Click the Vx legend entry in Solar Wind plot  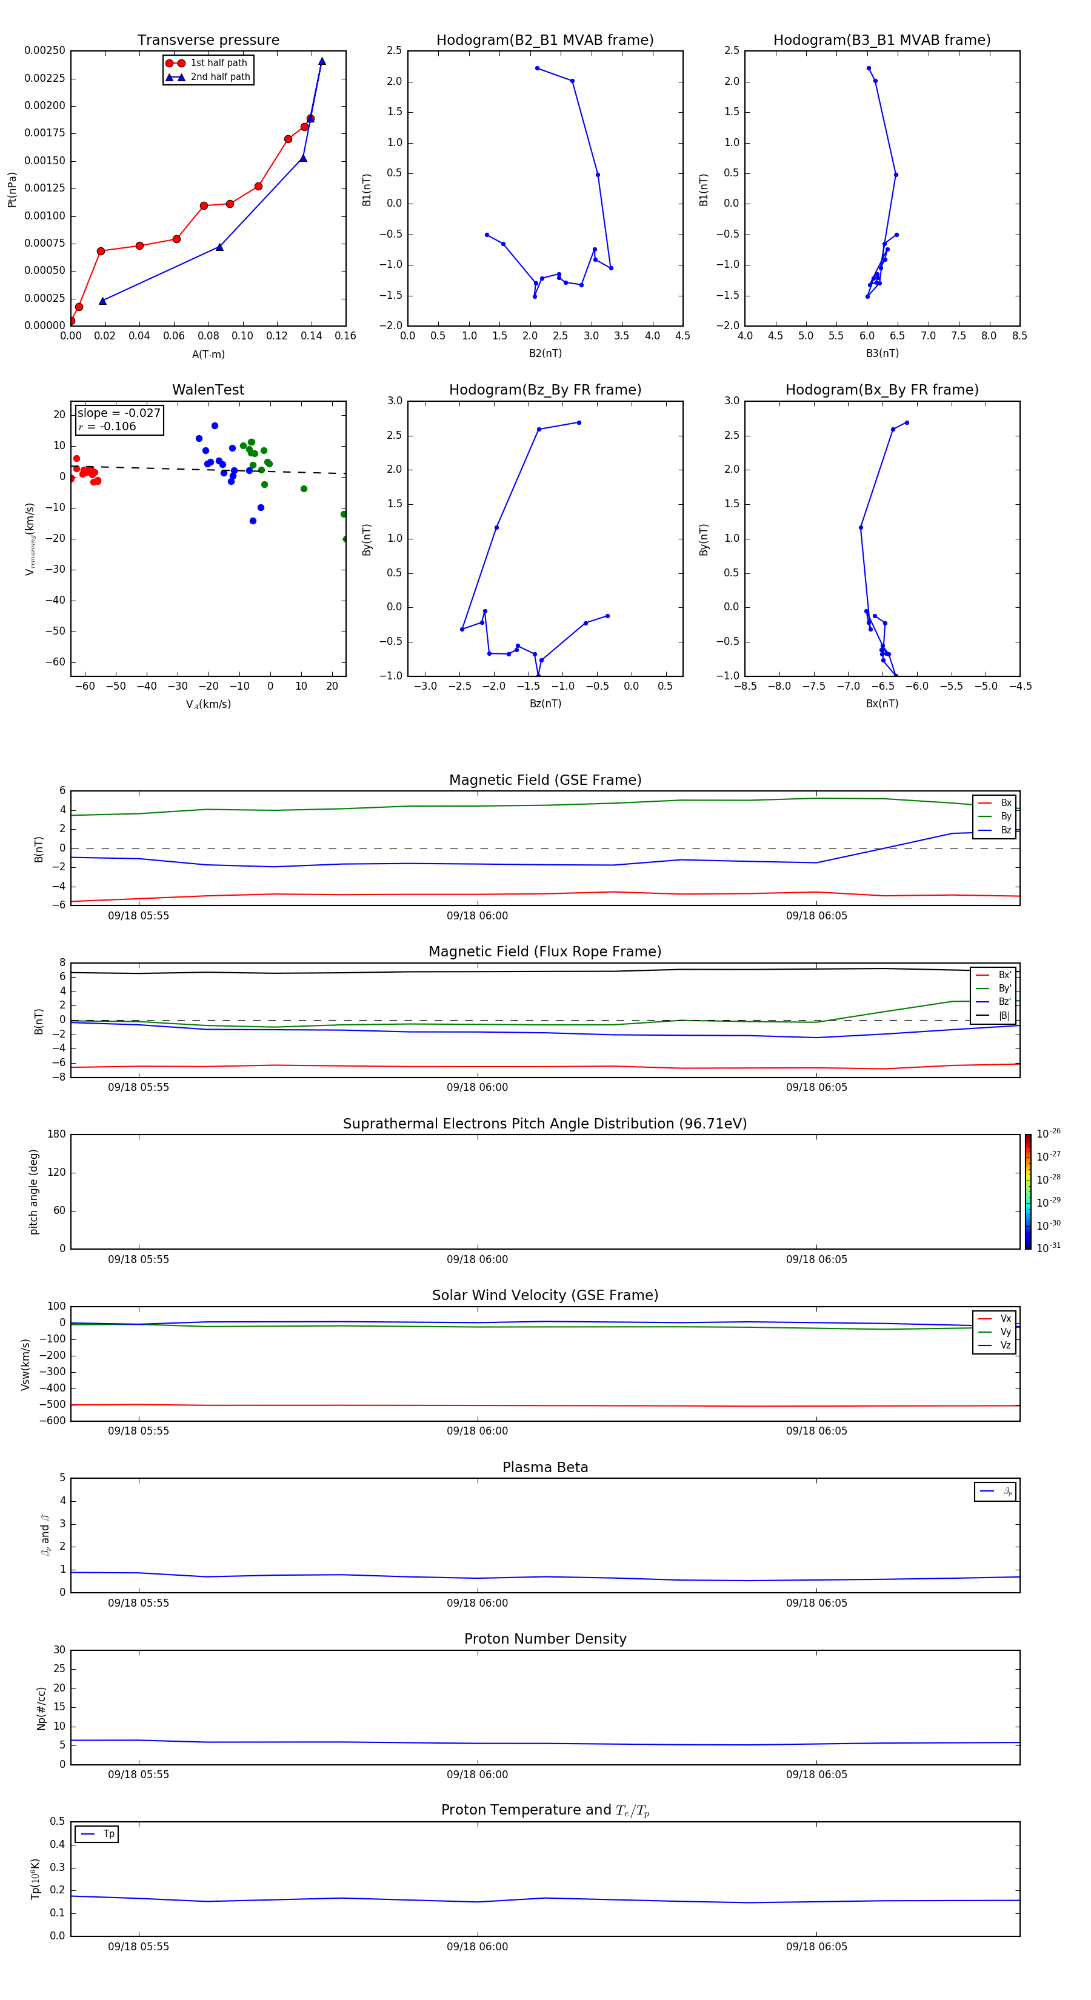995,1318
